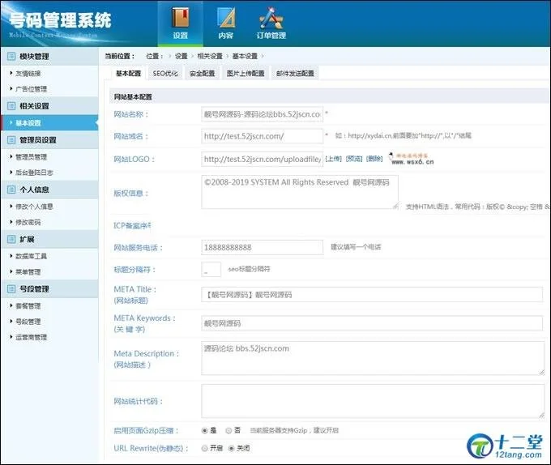
Task: Select 开启 for URL Rewrite (伪静态)
Action: [204, 448]
